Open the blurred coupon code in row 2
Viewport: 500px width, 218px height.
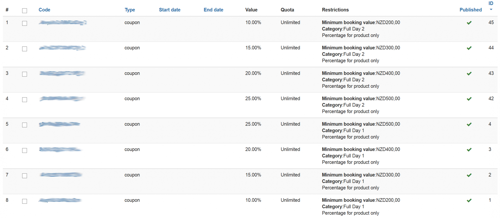coord(62,48)
